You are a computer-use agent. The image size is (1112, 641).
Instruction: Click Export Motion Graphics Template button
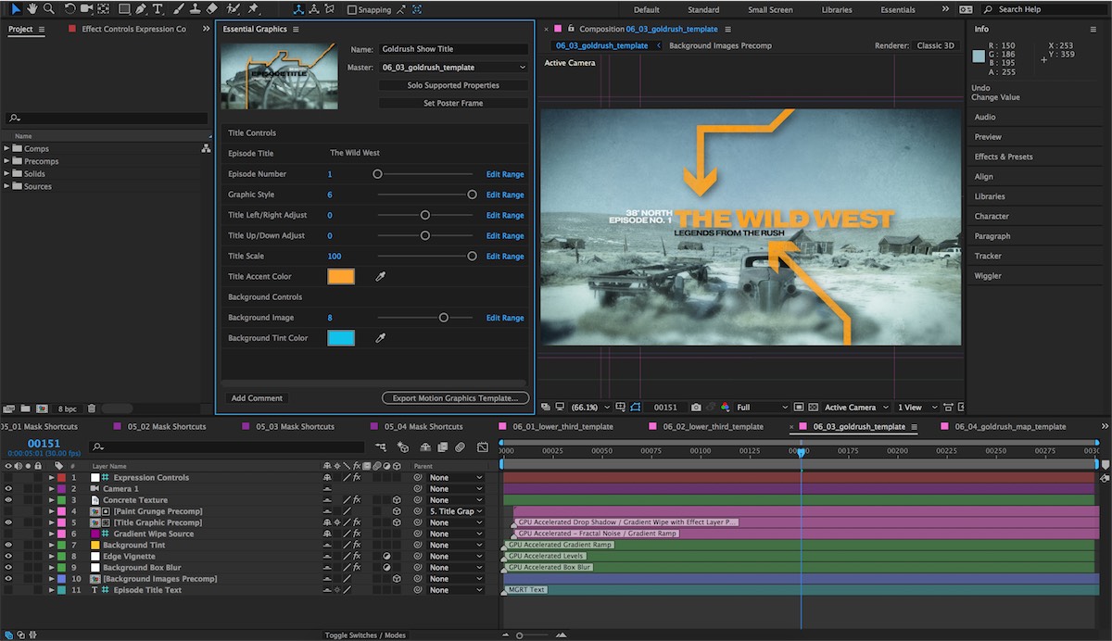[x=455, y=398]
